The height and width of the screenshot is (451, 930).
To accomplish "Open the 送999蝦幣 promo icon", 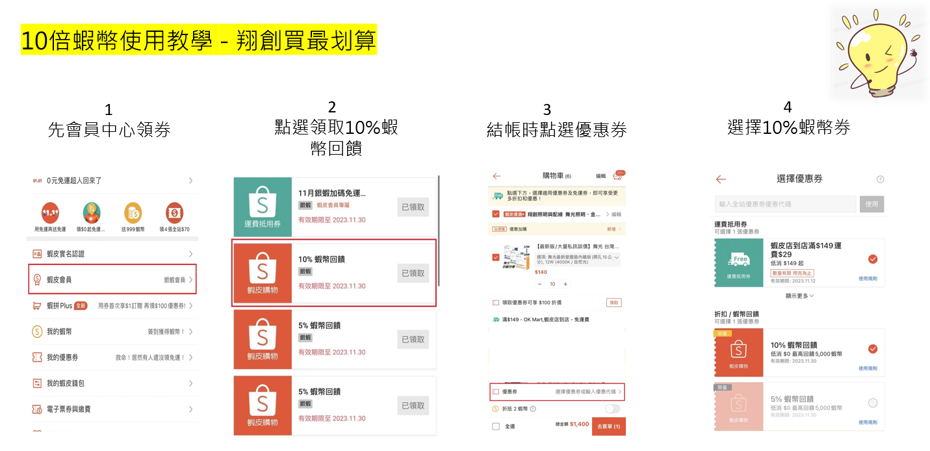I will [133, 213].
